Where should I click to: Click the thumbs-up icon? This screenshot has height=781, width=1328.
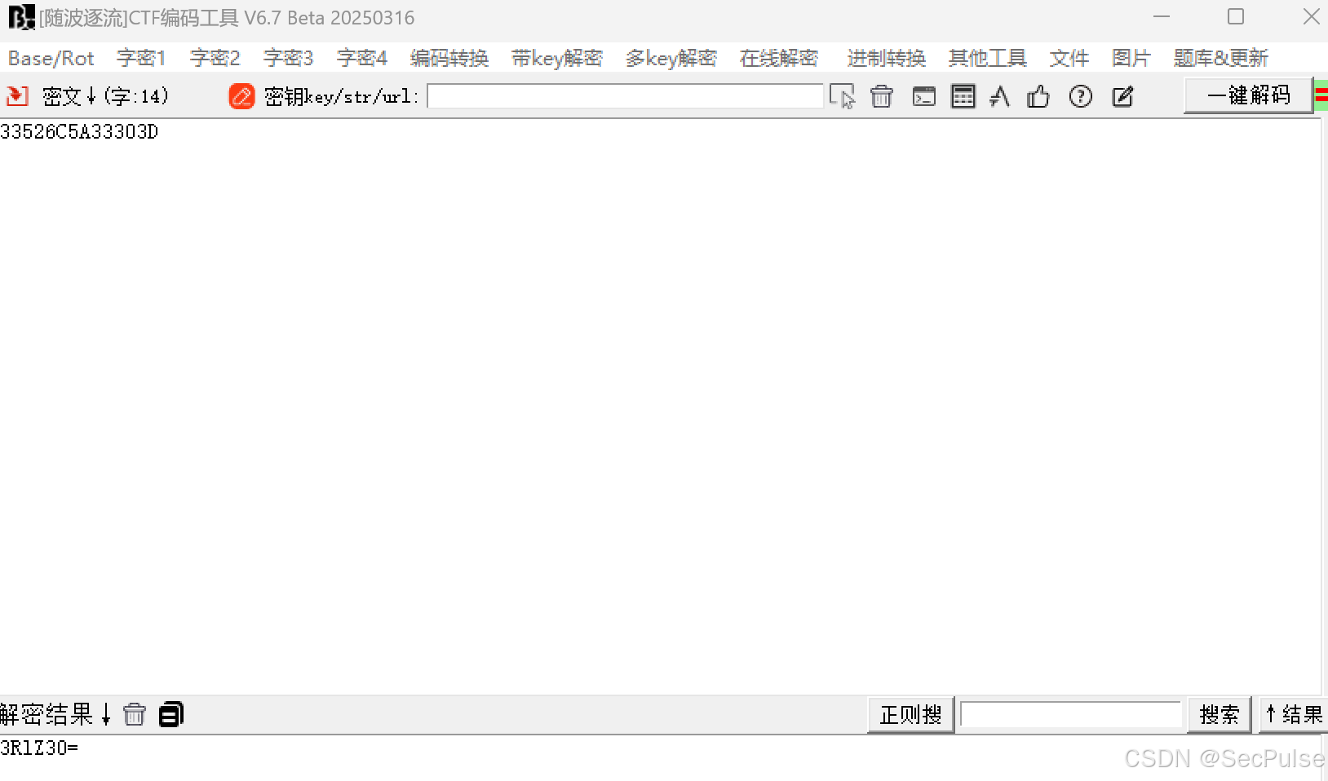[1038, 96]
